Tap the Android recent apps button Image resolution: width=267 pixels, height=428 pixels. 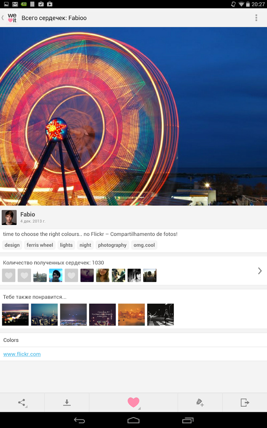[188, 420]
